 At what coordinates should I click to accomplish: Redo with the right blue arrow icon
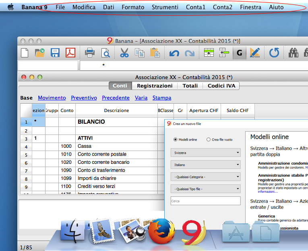tap(190, 53)
